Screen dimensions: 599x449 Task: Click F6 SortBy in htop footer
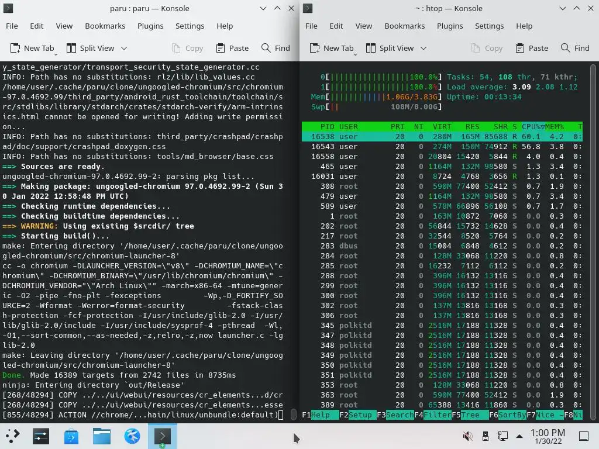[x=508, y=415]
